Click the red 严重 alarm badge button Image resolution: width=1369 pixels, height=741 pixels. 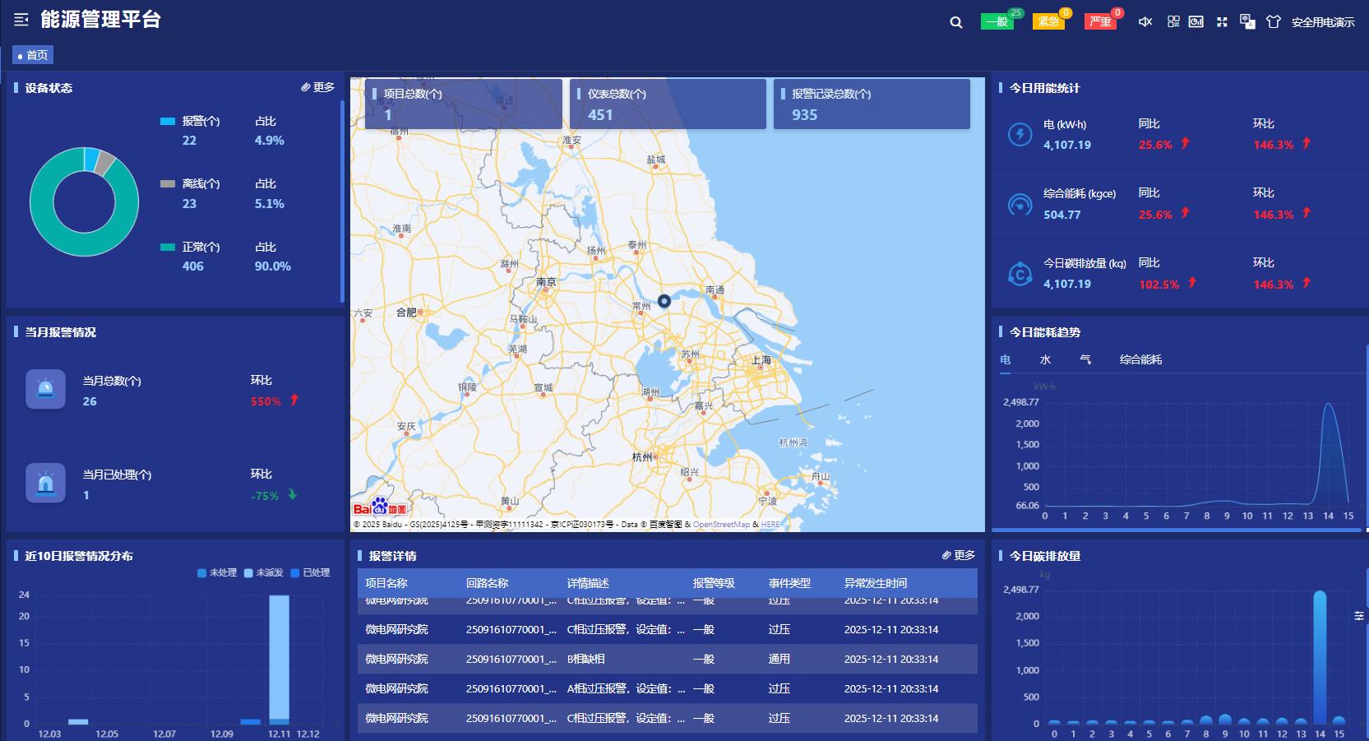1100,22
